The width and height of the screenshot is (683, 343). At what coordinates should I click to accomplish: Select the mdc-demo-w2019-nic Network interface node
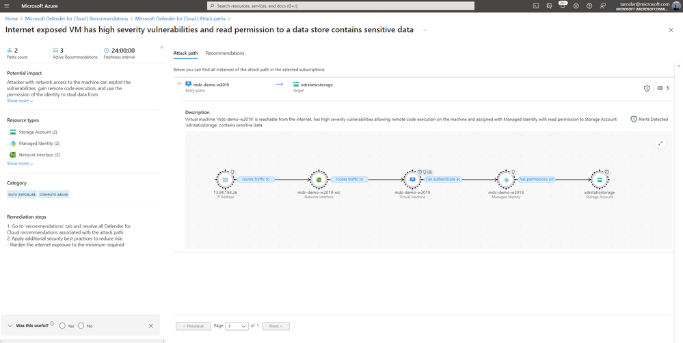(319, 179)
